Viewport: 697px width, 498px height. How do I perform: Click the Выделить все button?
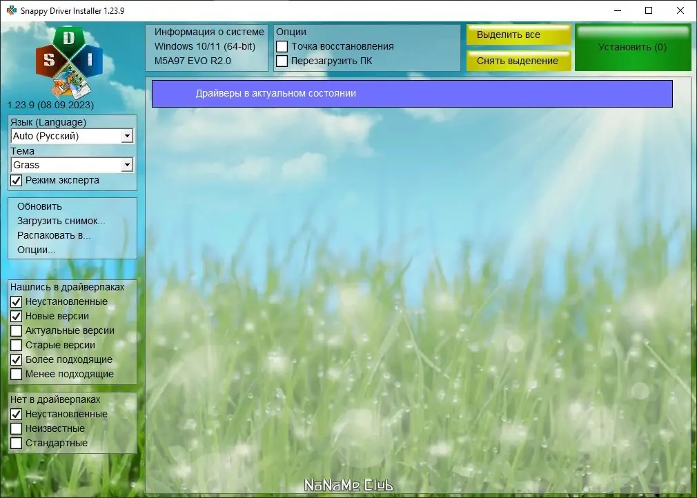517,34
